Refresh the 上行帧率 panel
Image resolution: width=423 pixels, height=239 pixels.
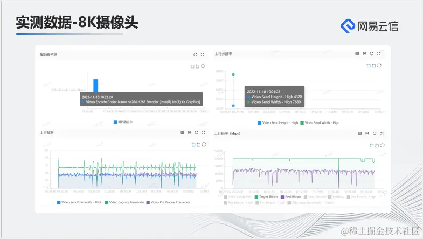(x=196, y=132)
